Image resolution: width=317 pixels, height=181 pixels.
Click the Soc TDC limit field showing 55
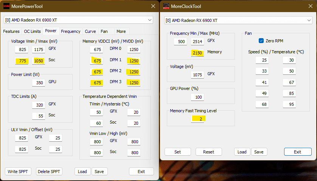pyautogui.click(x=39, y=116)
